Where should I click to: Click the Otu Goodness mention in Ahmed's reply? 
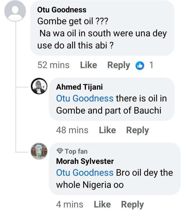point(85,98)
